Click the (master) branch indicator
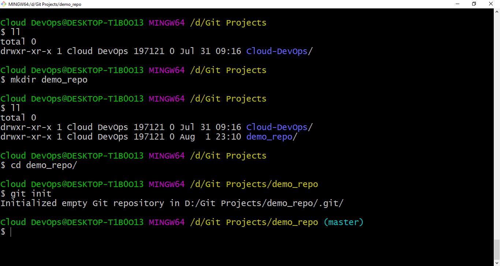Screen dimensions: 500x266 (x=343, y=222)
